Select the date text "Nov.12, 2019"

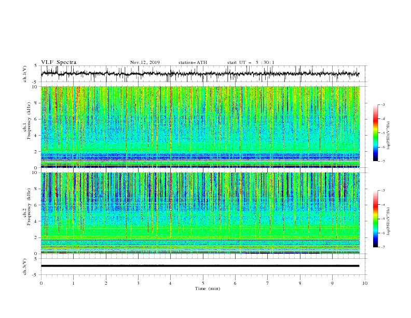pyautogui.click(x=145, y=62)
